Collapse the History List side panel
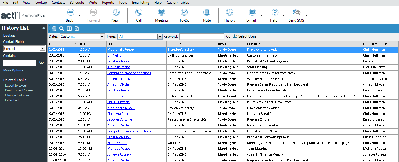 point(44,28)
